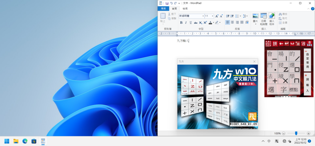Shrink font size with small A icon

click(x=221, y=16)
